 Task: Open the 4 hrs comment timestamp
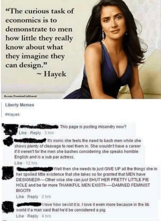46,216
